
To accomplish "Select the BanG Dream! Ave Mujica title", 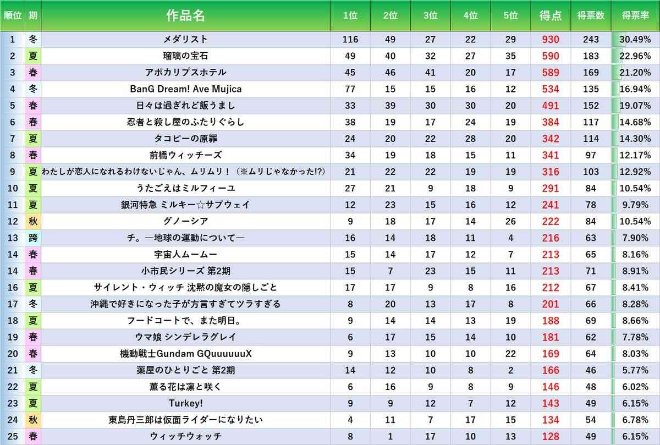I will point(185,89).
